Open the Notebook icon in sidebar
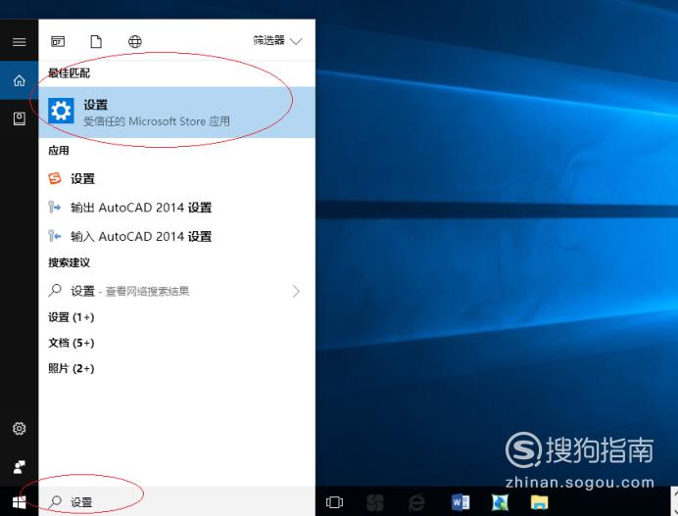 19,118
